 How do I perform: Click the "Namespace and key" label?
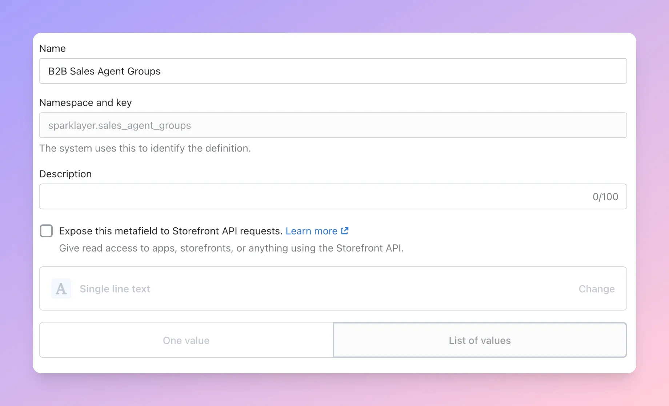pyautogui.click(x=85, y=103)
